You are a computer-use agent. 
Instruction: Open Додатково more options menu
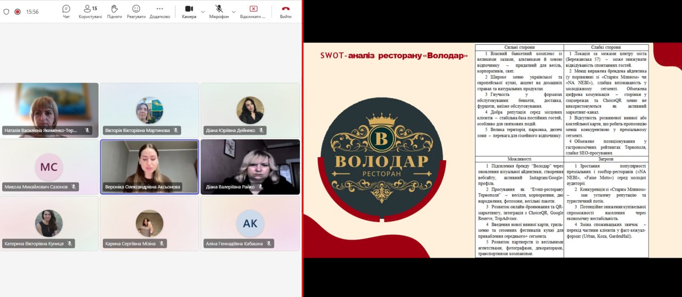(x=160, y=12)
